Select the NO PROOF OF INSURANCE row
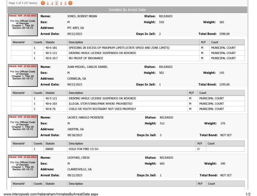This screenshot has height=196, width=257. [x=128, y=58]
